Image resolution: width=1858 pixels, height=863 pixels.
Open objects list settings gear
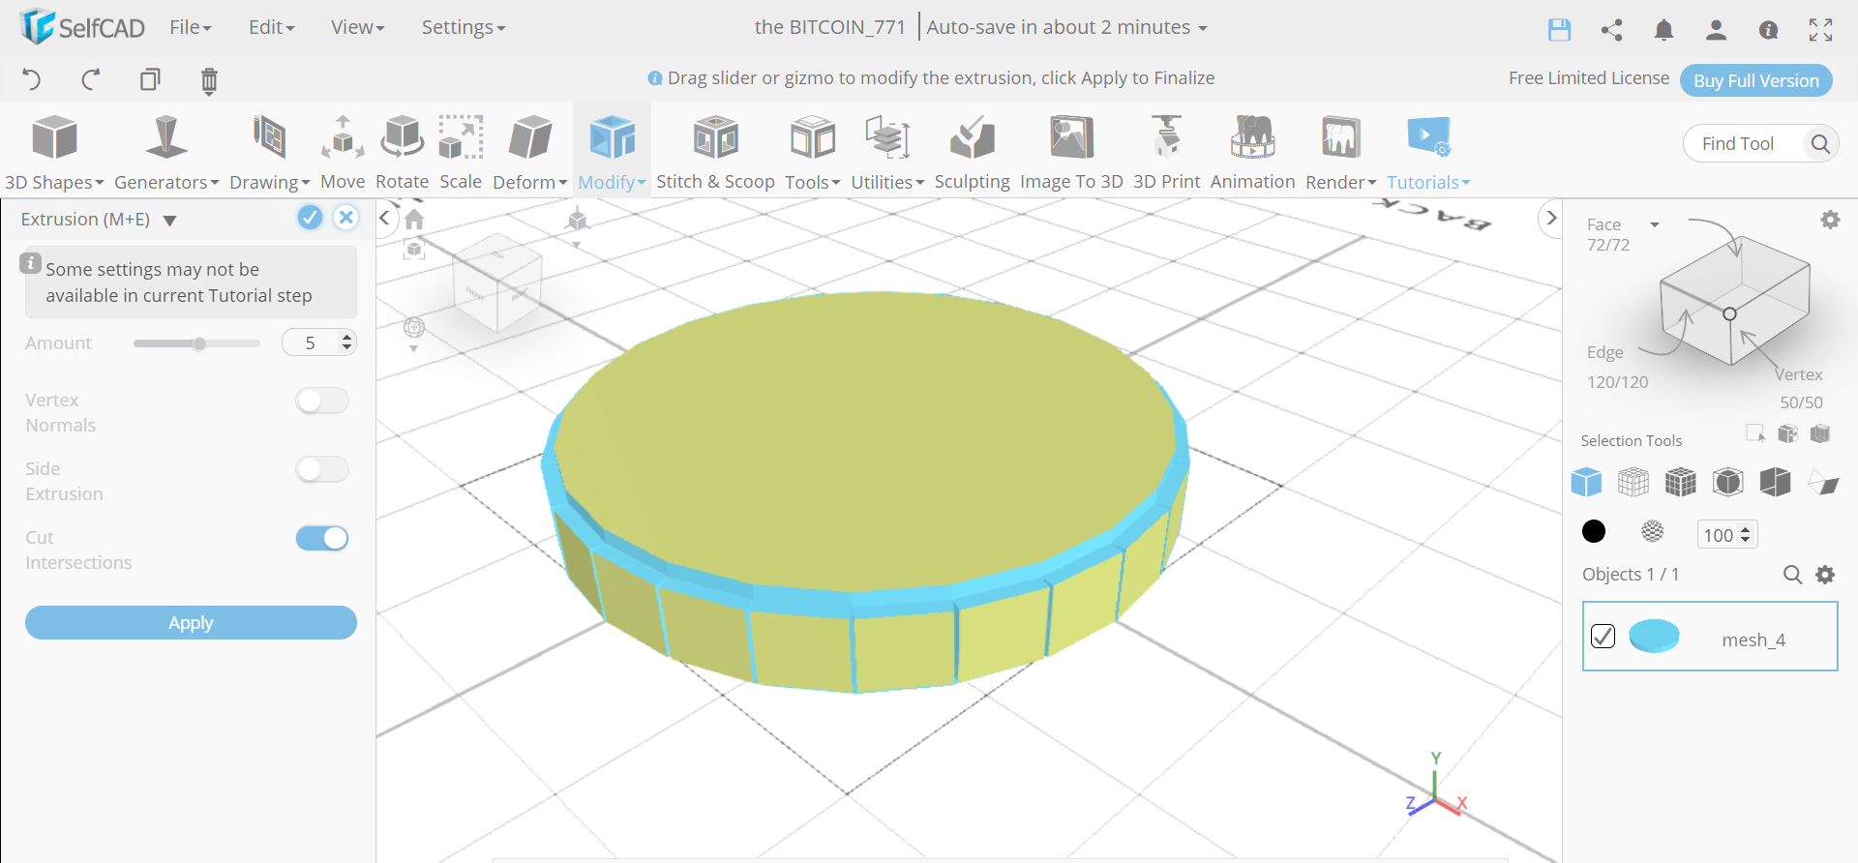click(1825, 575)
